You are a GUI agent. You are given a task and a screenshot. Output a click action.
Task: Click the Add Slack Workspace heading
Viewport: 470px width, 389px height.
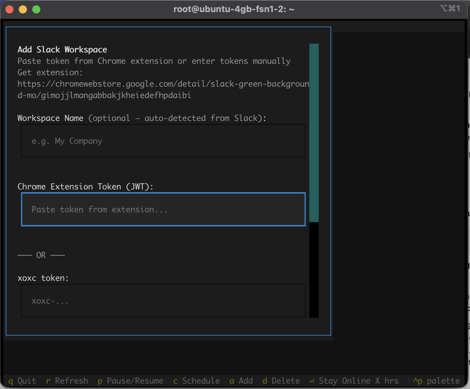(x=62, y=50)
